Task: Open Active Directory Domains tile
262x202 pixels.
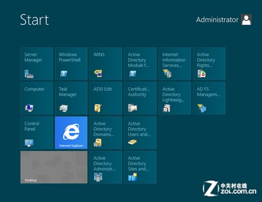Action: (x=105, y=133)
